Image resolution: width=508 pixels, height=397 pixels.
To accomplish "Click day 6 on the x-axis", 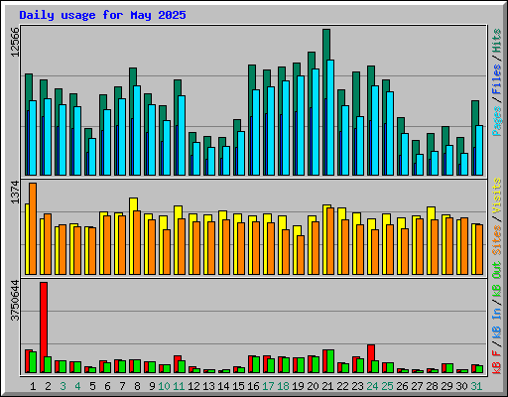I will (x=107, y=386).
